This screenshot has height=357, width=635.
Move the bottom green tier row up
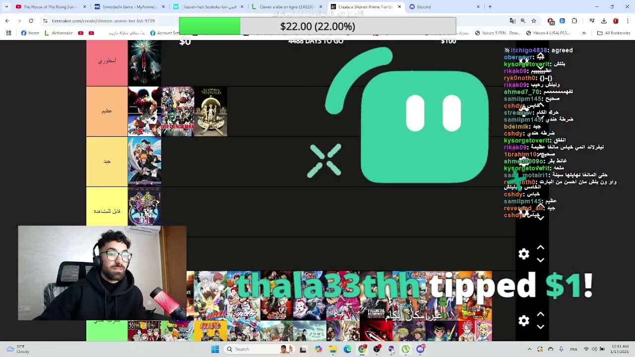click(541, 314)
